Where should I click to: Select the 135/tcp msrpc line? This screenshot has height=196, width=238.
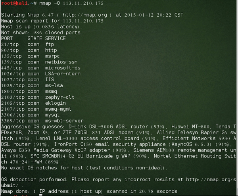31,56
